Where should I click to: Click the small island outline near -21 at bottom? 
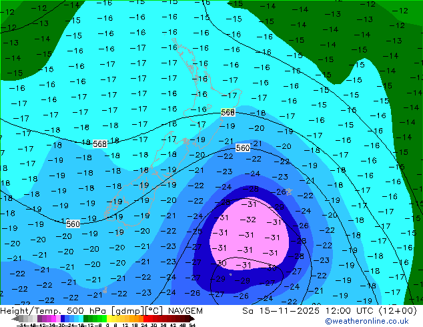pyautogui.click(x=105, y=290)
